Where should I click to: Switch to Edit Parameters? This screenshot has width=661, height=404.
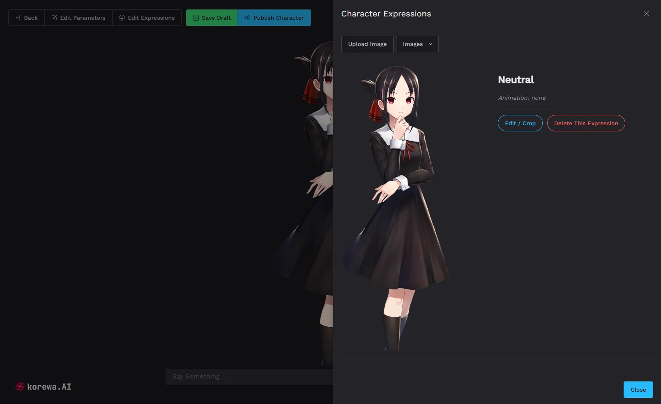(78, 18)
